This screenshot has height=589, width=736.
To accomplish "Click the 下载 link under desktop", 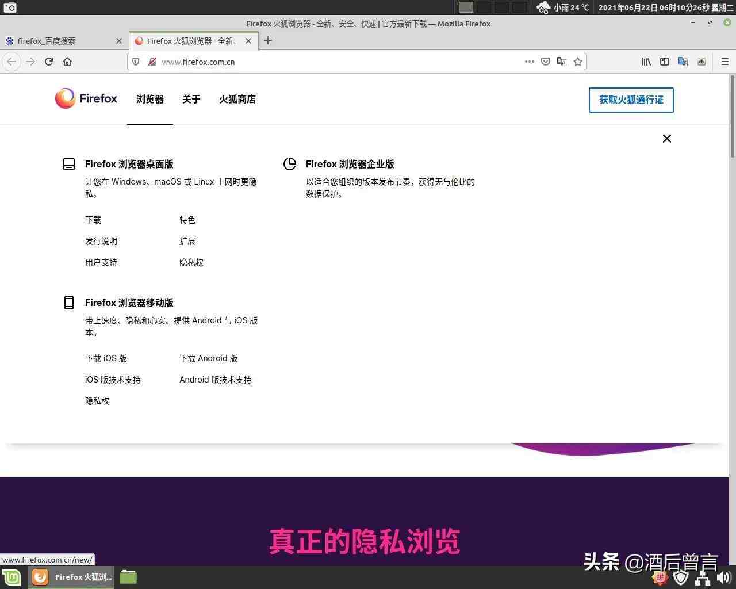I will (93, 220).
